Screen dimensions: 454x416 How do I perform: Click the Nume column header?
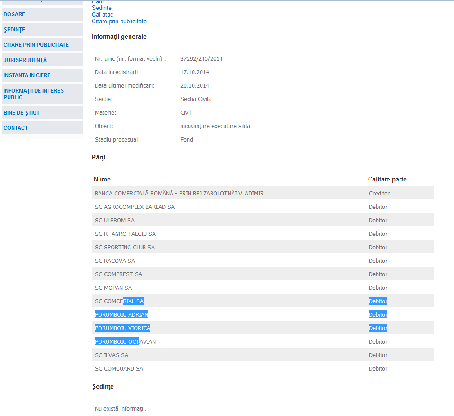coord(102,180)
